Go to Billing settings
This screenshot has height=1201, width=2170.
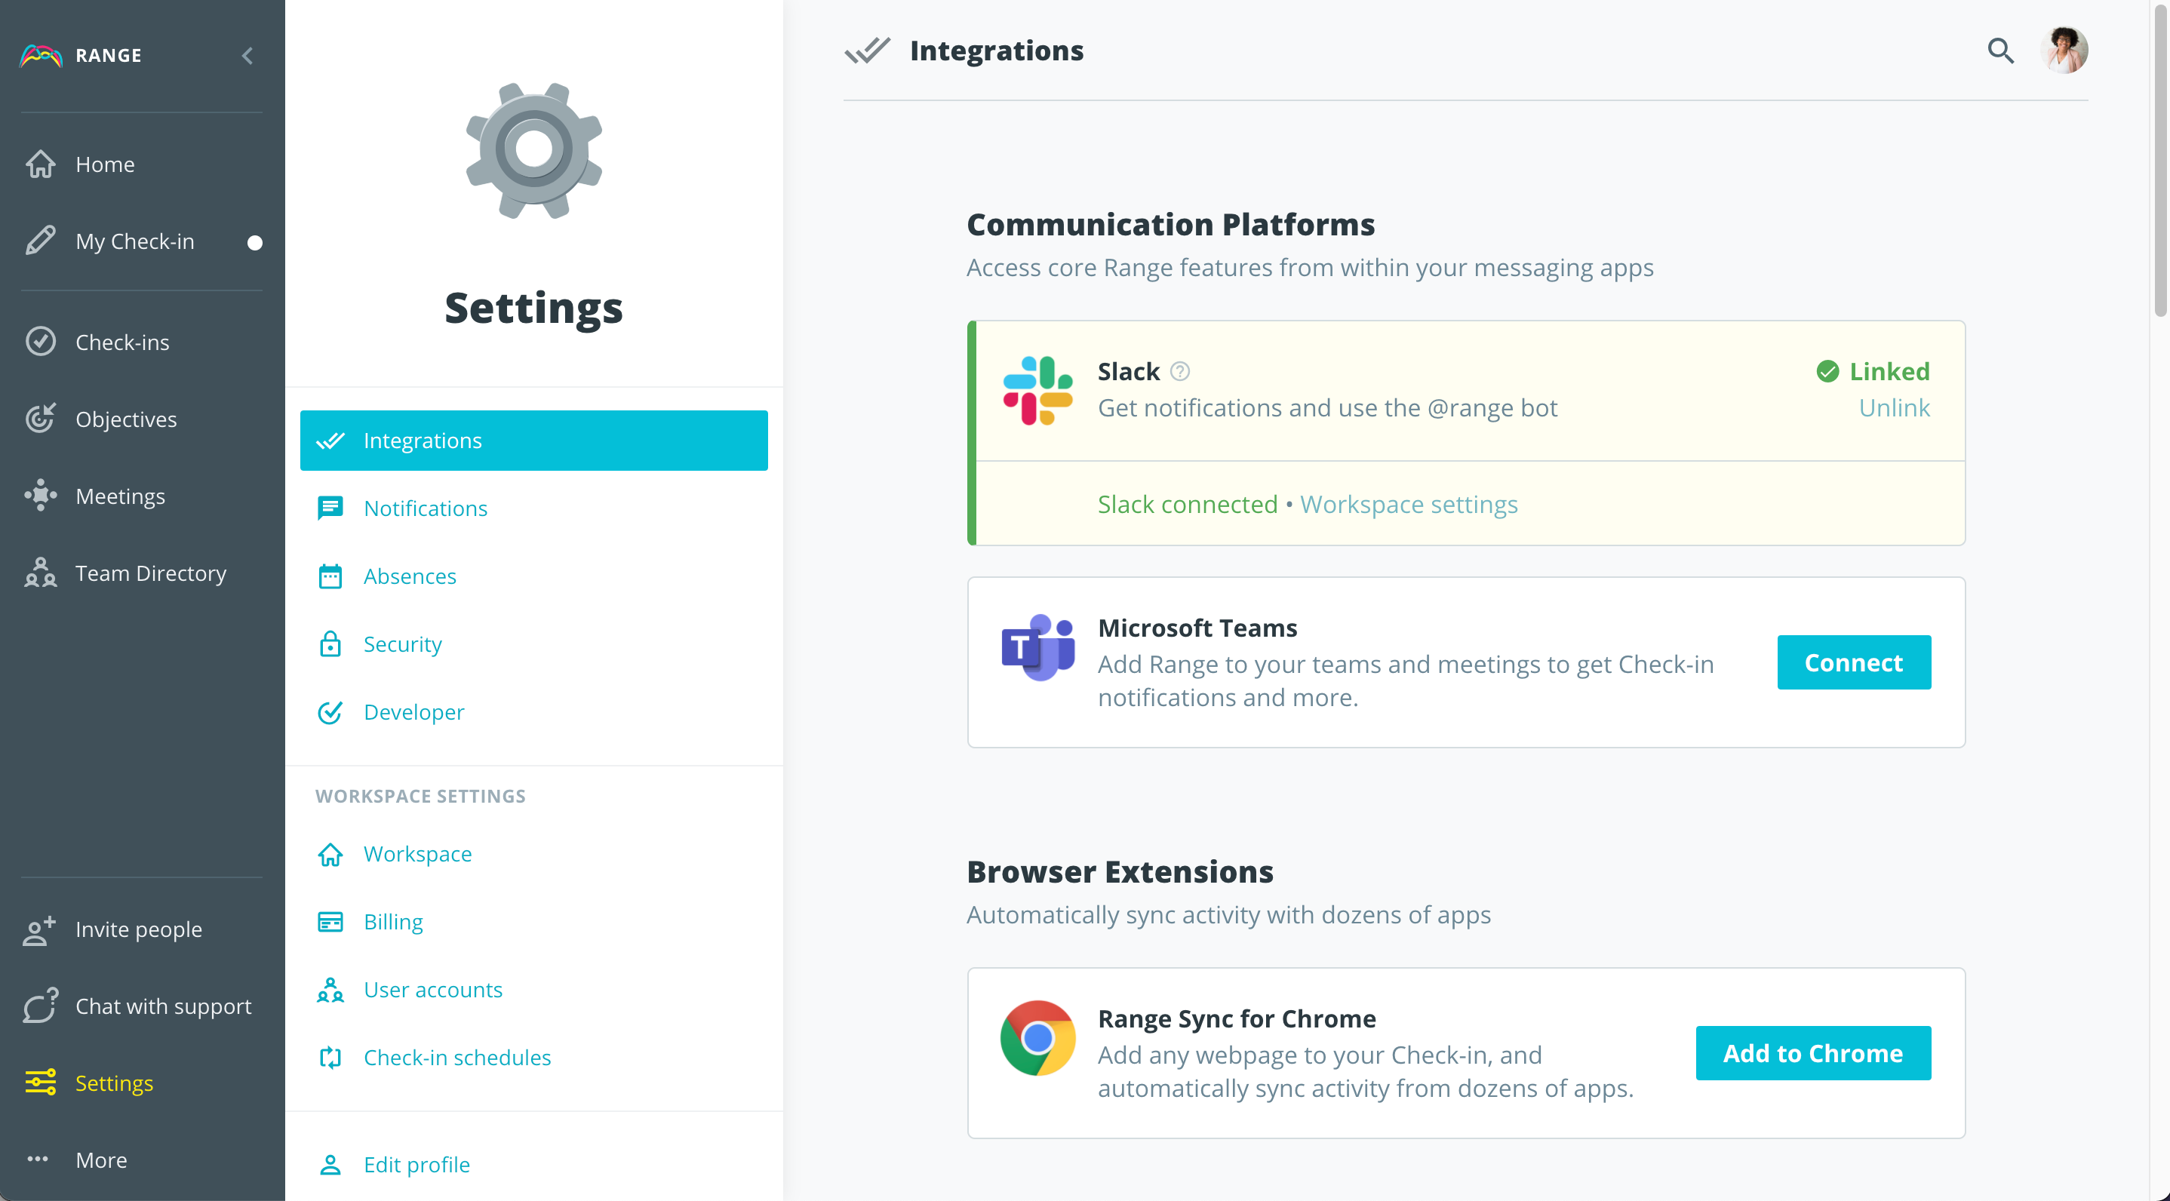[x=534, y=922]
